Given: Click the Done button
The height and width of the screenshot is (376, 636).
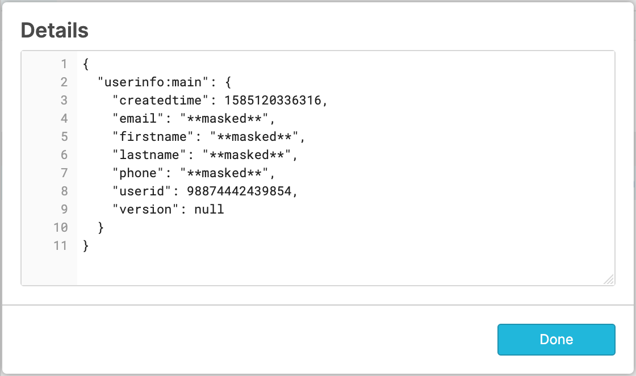Looking at the screenshot, I should pos(556,340).
